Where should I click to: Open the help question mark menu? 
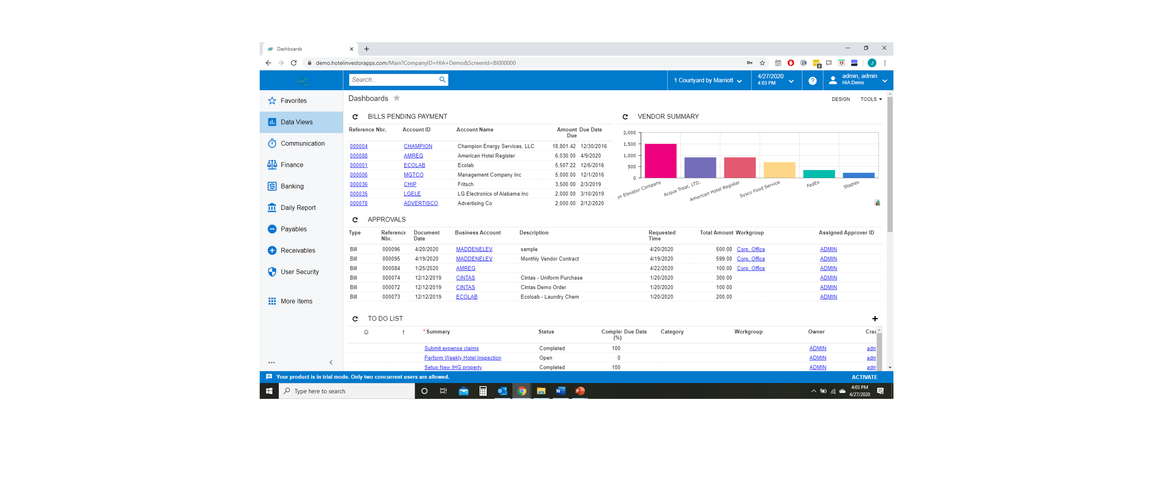tap(812, 80)
